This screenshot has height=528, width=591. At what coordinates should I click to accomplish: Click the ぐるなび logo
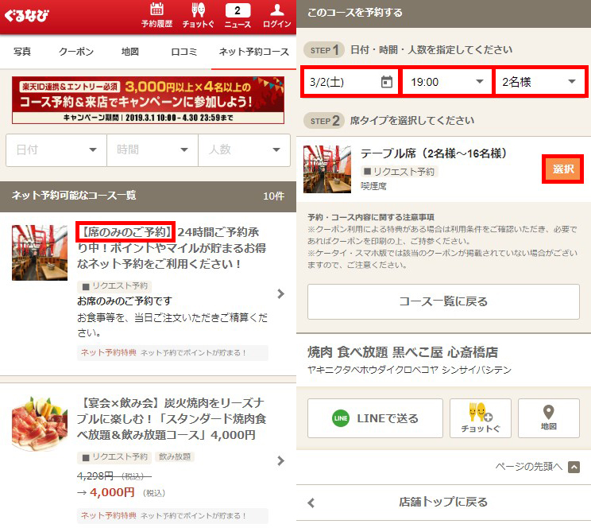click(x=27, y=15)
